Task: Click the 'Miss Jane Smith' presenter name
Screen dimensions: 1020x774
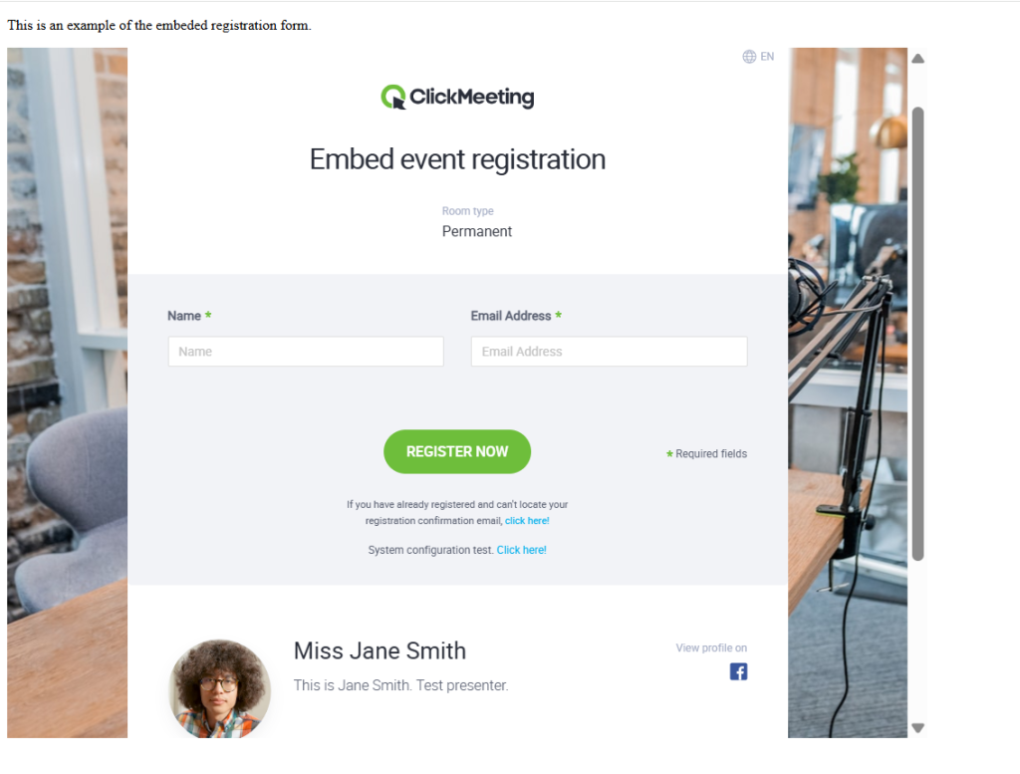Action: [380, 650]
